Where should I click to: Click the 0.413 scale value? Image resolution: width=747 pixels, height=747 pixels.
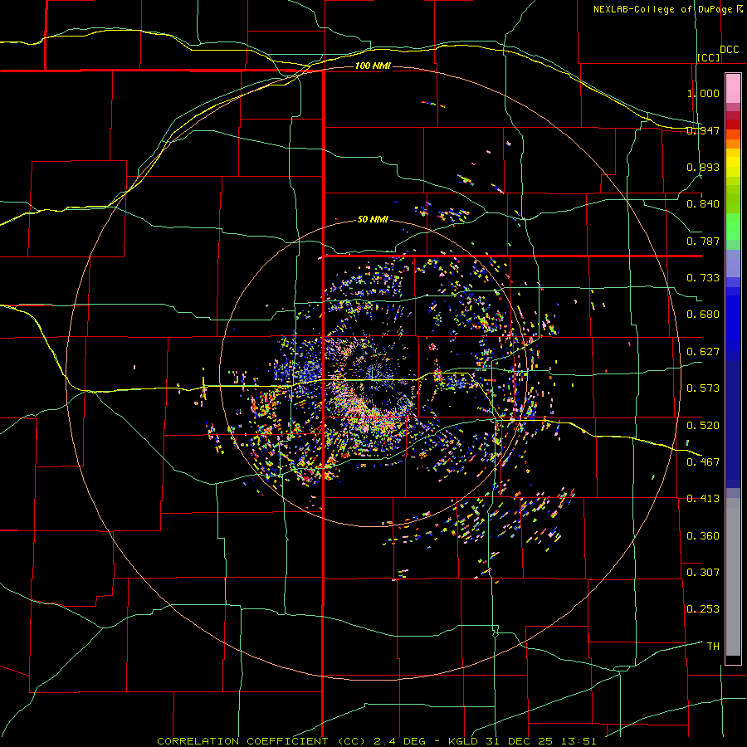click(x=703, y=499)
